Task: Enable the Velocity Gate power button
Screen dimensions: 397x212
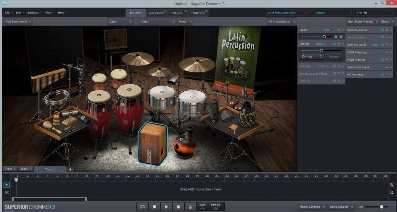Action: pos(383,37)
